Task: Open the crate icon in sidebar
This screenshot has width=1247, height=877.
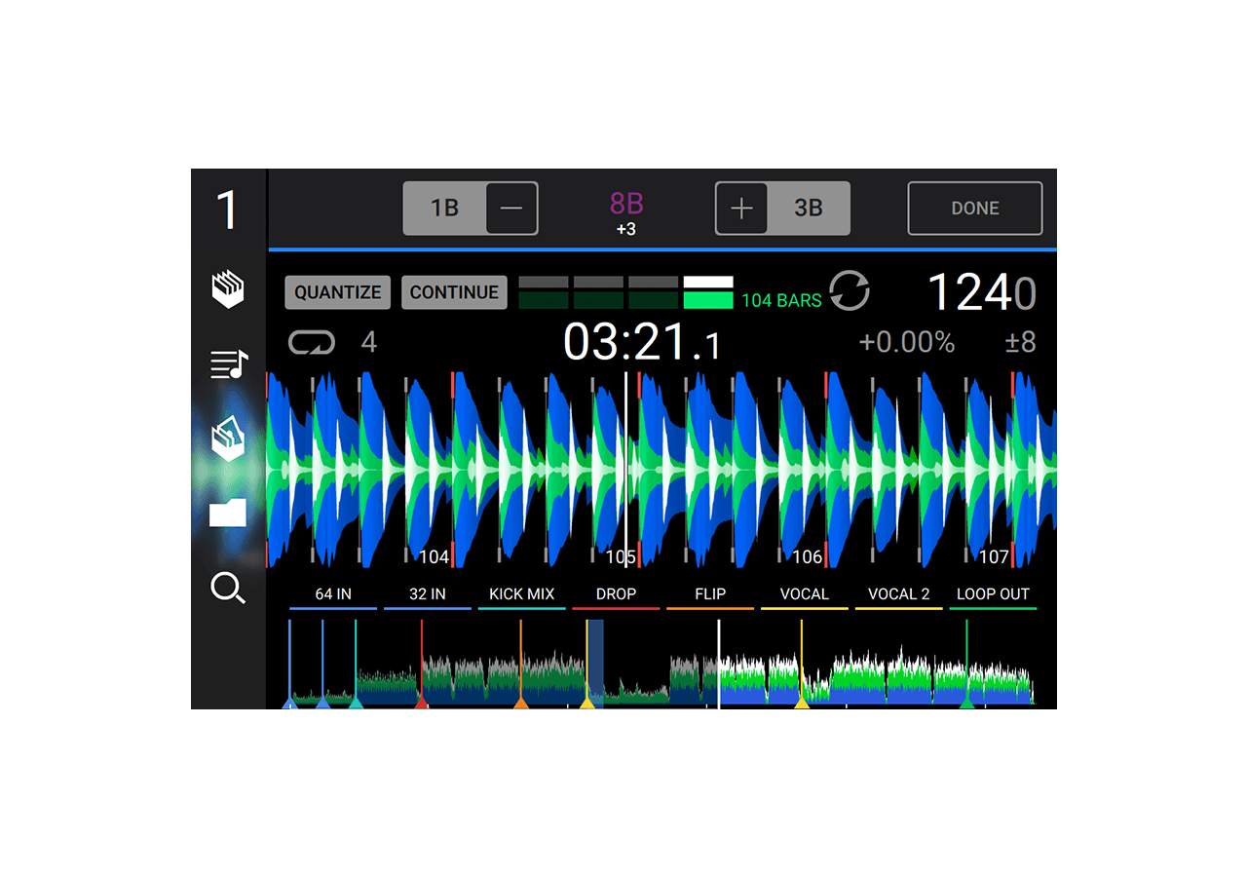Action: pos(228,289)
